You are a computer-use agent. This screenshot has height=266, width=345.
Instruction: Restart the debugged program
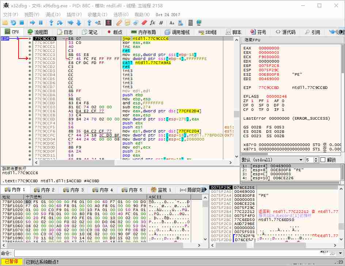point(13,23)
